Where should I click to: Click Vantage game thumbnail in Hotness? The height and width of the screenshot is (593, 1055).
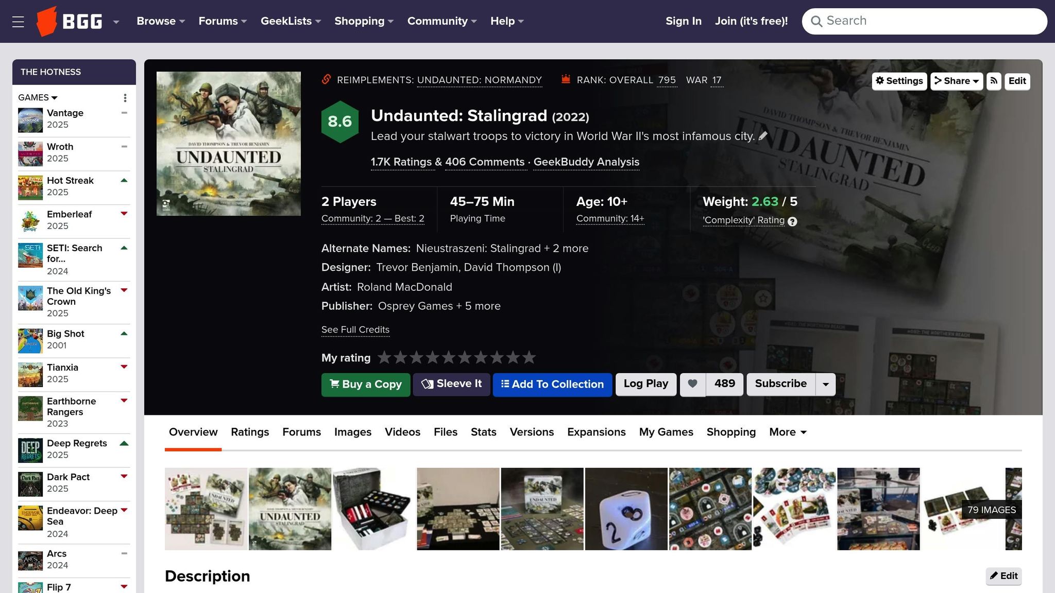click(30, 120)
